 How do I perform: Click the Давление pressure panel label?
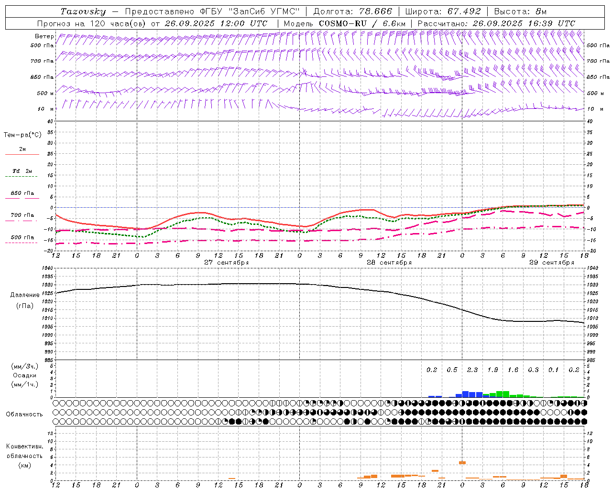point(25,295)
